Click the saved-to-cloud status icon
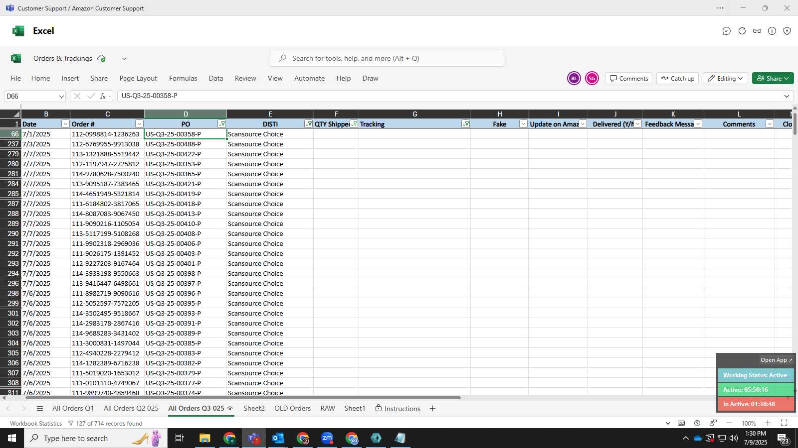Image resolution: width=798 pixels, height=448 pixels. 102,58
